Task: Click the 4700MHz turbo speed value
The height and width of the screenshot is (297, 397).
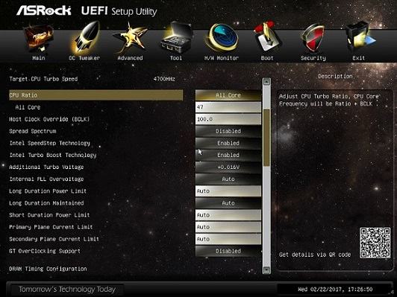Action: coord(164,79)
